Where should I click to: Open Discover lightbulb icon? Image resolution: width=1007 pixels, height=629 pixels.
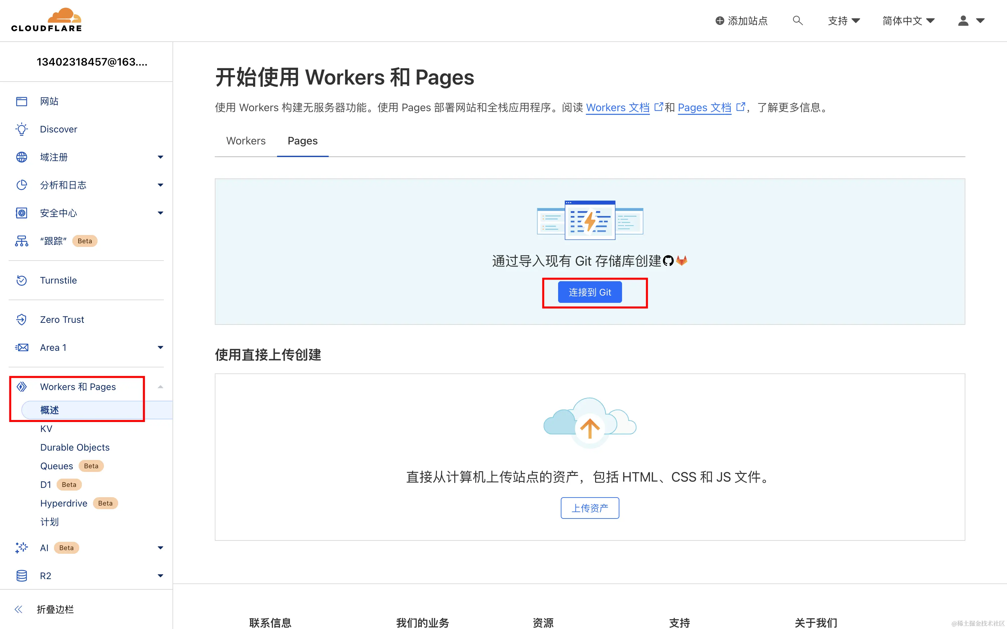22,129
